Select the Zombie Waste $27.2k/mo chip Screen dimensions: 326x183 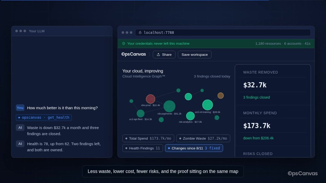click(203, 138)
